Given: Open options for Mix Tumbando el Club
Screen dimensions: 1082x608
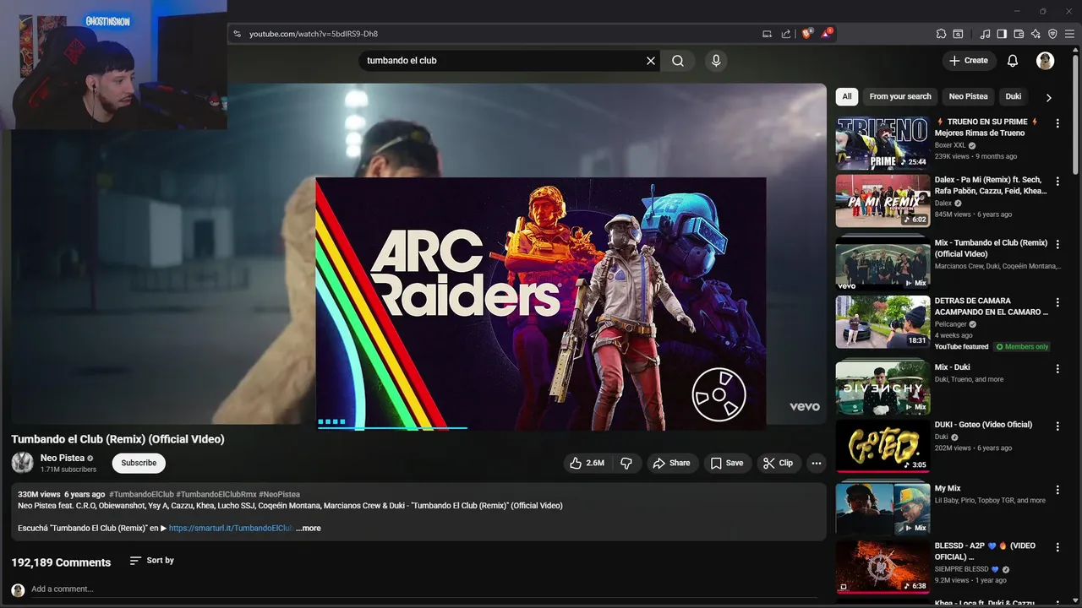Looking at the screenshot, I should tap(1057, 245).
